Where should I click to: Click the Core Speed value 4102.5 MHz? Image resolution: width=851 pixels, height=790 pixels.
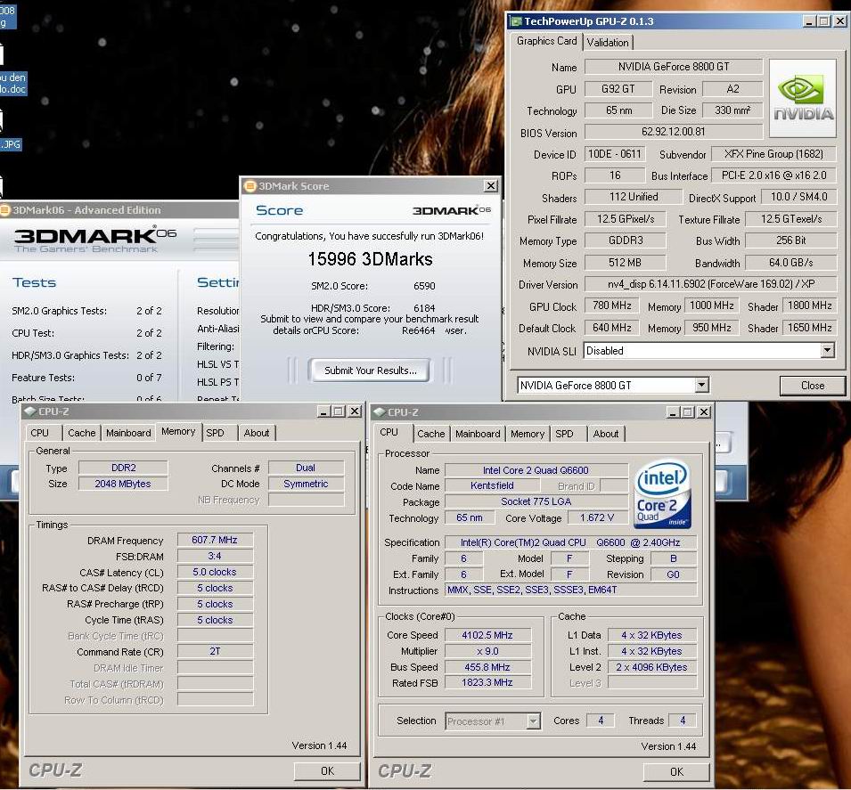487,635
